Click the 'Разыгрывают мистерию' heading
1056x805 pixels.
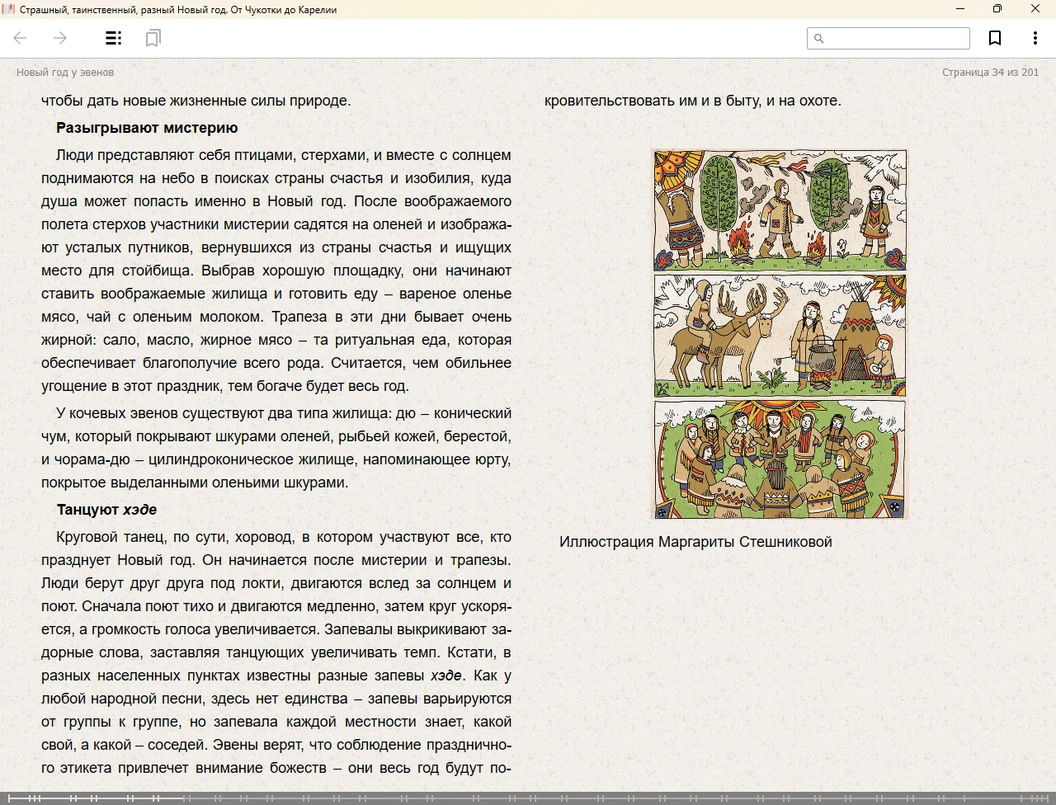pyautogui.click(x=147, y=128)
